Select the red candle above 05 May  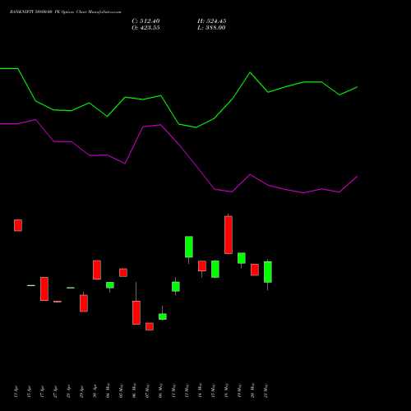pyautogui.click(x=123, y=273)
